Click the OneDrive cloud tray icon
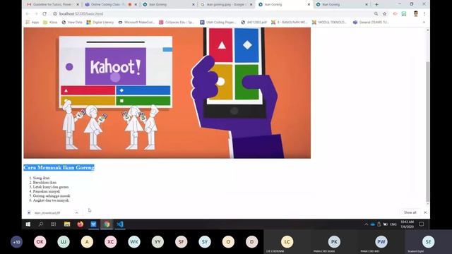452x254 pixels. point(372,224)
